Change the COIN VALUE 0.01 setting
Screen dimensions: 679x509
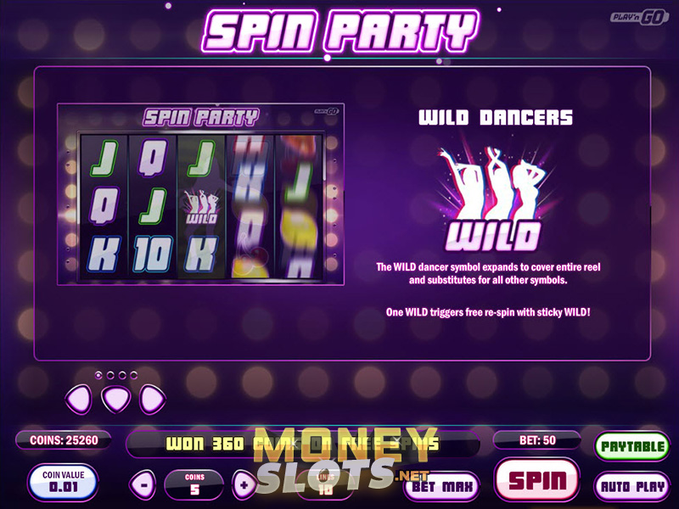63,481
